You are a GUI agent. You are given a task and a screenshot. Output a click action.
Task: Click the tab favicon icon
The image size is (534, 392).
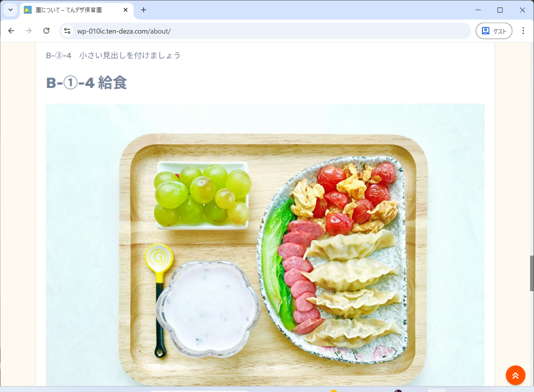point(28,10)
